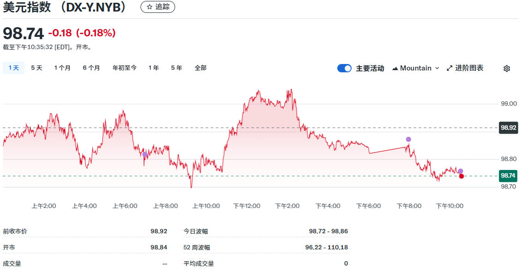Select the 1天 time range
This screenshot has width=523, height=269.
[14, 68]
